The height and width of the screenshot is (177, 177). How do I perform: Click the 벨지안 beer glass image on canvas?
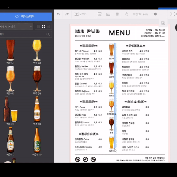tap(112, 143)
